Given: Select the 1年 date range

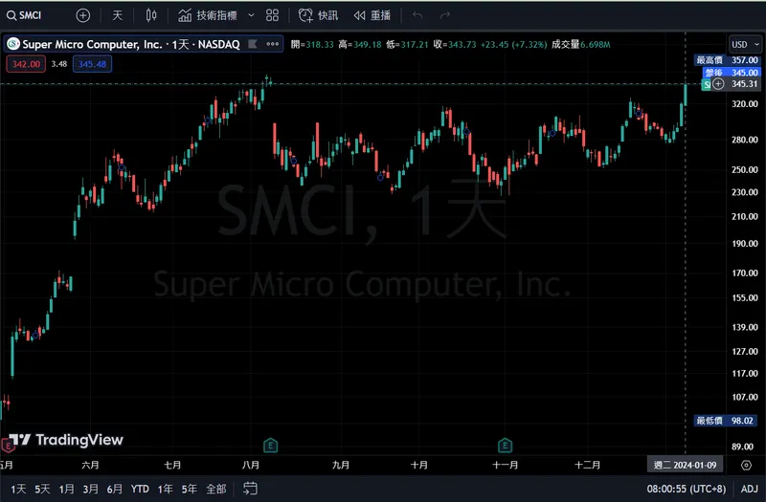Looking at the screenshot, I should click(x=165, y=489).
